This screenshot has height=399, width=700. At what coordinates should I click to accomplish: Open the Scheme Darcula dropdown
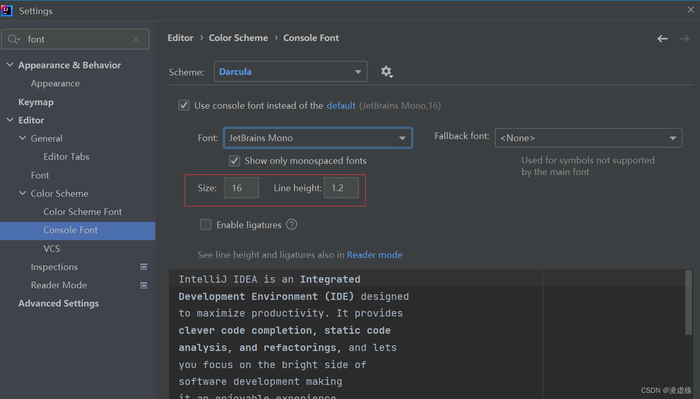pos(291,72)
